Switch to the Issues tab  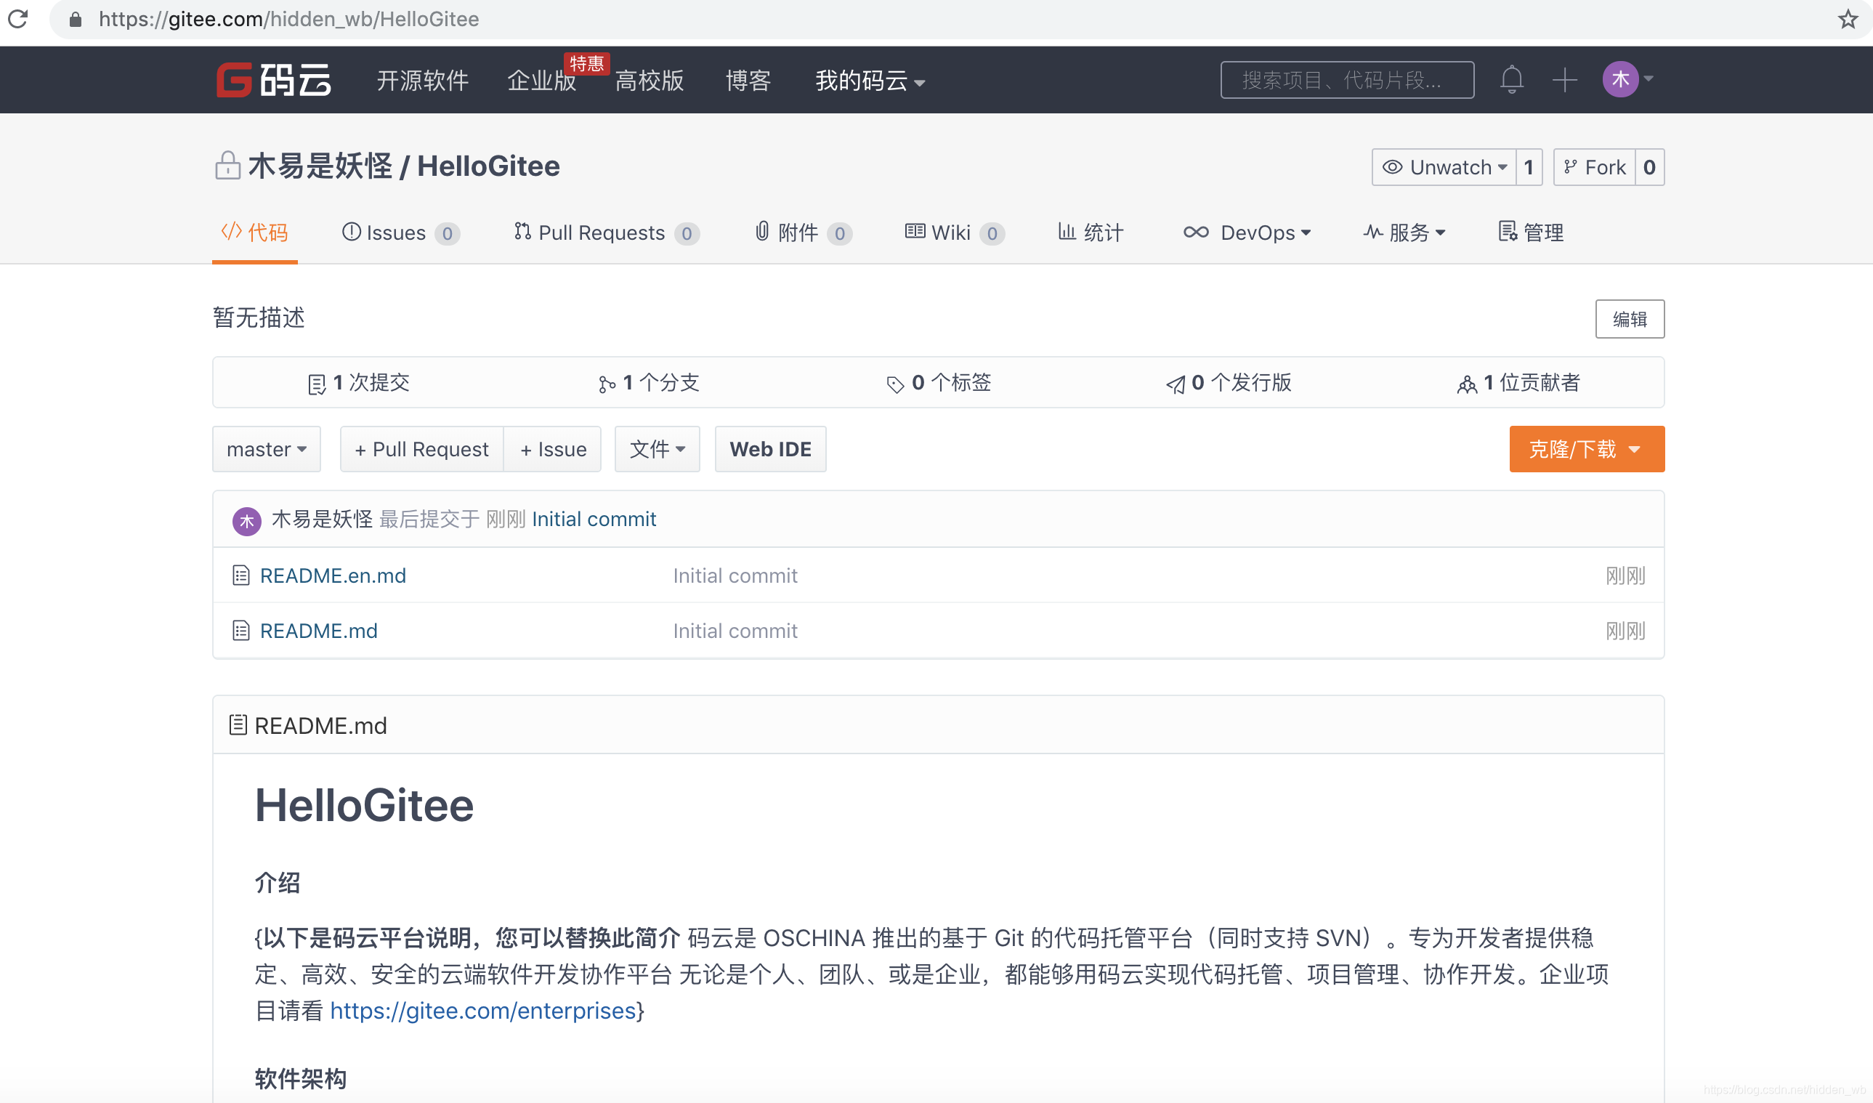click(400, 233)
